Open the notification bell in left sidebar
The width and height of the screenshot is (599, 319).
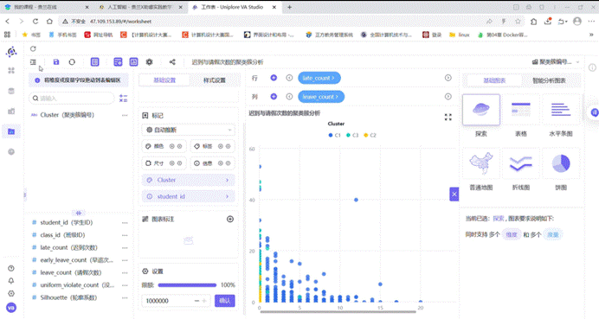(11, 281)
